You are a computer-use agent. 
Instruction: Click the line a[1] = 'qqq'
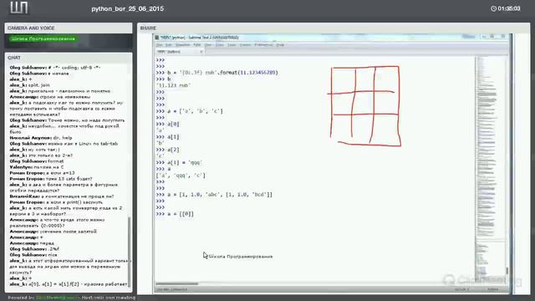coord(179,163)
